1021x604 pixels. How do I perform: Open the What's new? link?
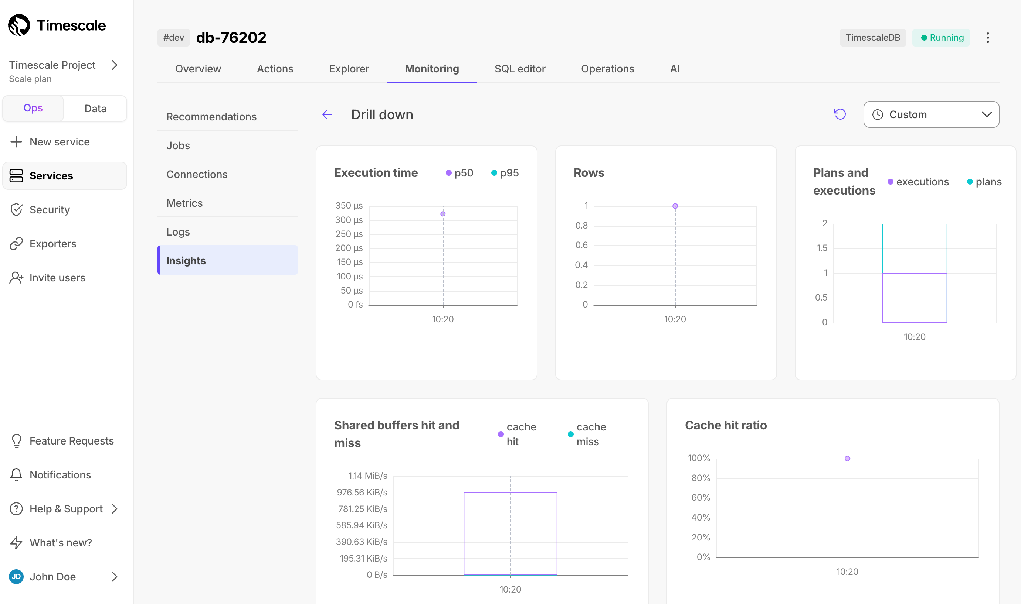(61, 543)
